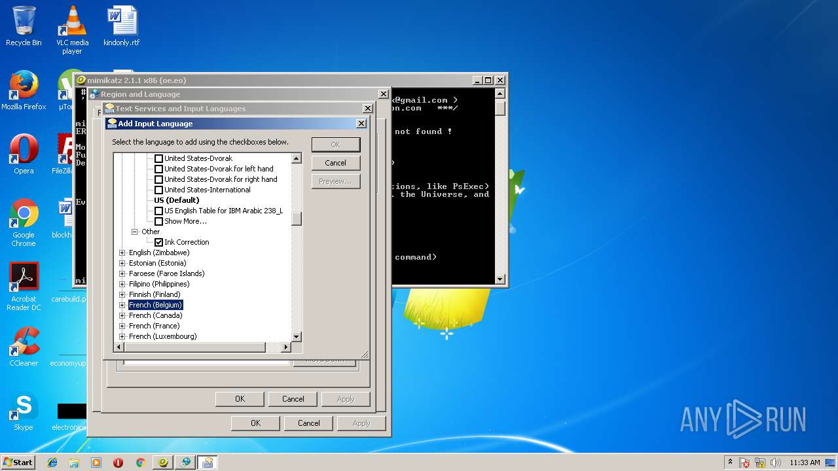Show hidden tray icons arrow

click(730, 462)
